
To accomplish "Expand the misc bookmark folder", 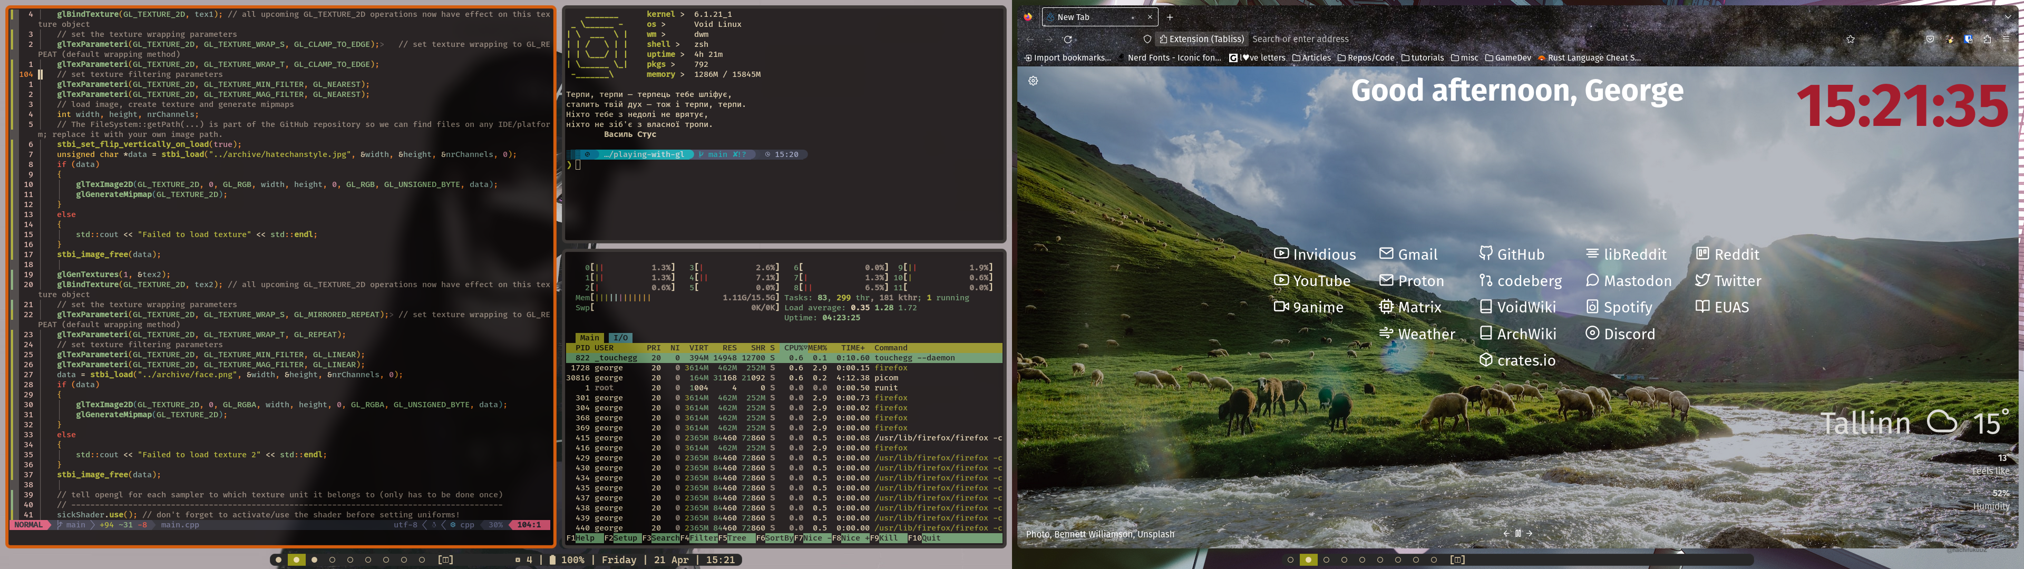I will click(x=1465, y=57).
